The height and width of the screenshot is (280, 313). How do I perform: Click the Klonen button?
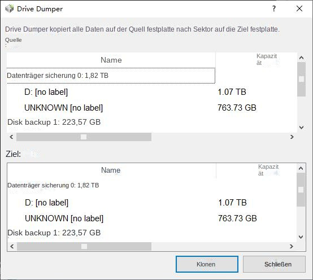[207, 264]
